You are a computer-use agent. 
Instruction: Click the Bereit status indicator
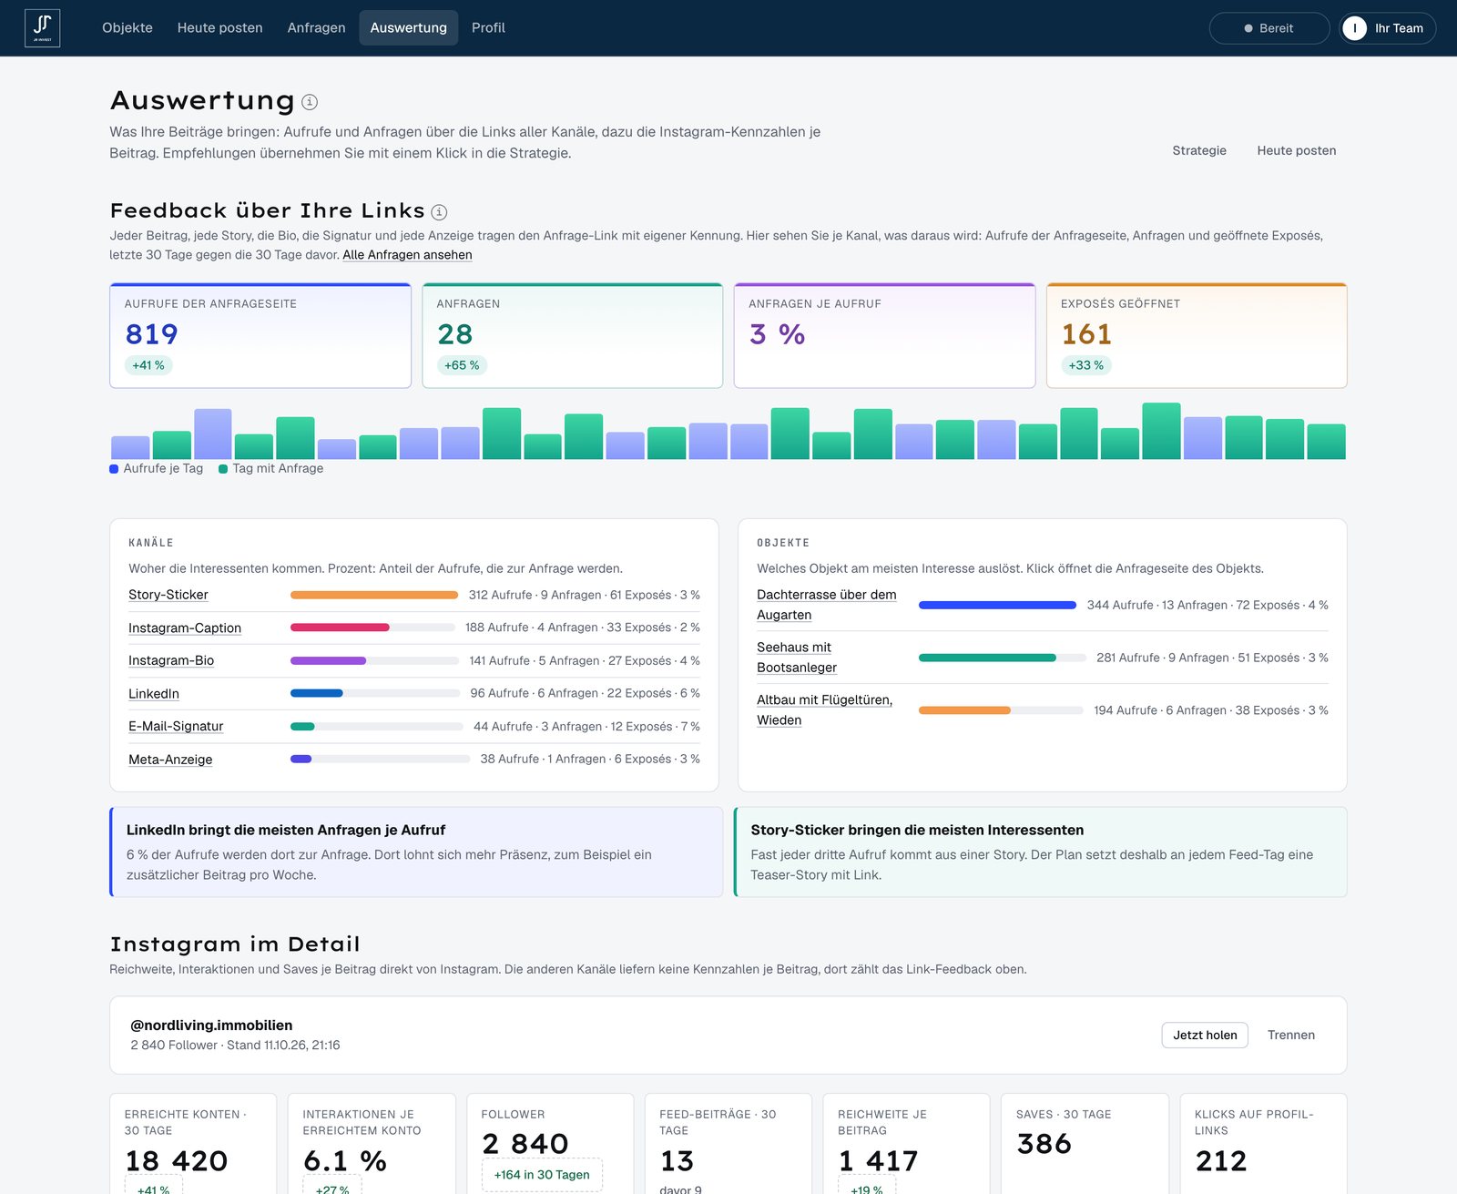click(1269, 28)
